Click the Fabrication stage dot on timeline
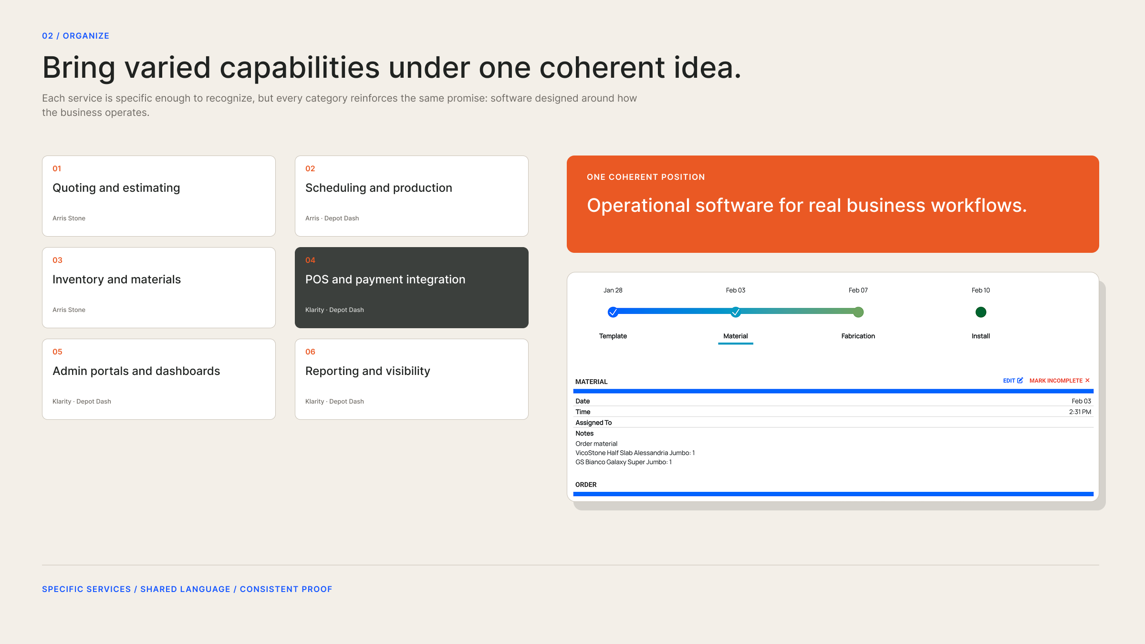Viewport: 1145px width, 644px height. pos(858,312)
